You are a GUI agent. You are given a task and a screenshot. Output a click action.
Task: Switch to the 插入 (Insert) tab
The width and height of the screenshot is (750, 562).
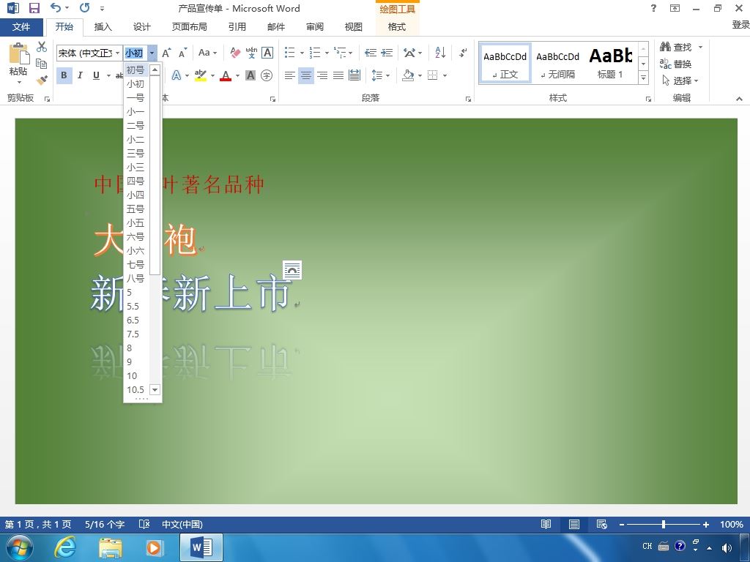pos(103,27)
